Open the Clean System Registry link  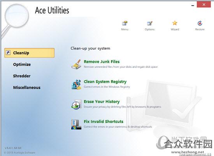click(x=105, y=81)
